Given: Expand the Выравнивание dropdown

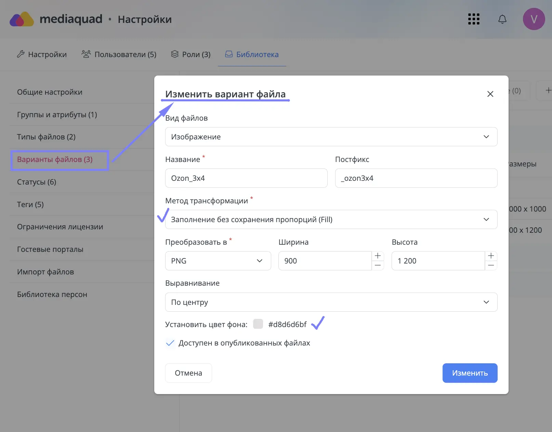Looking at the screenshot, I should [331, 302].
